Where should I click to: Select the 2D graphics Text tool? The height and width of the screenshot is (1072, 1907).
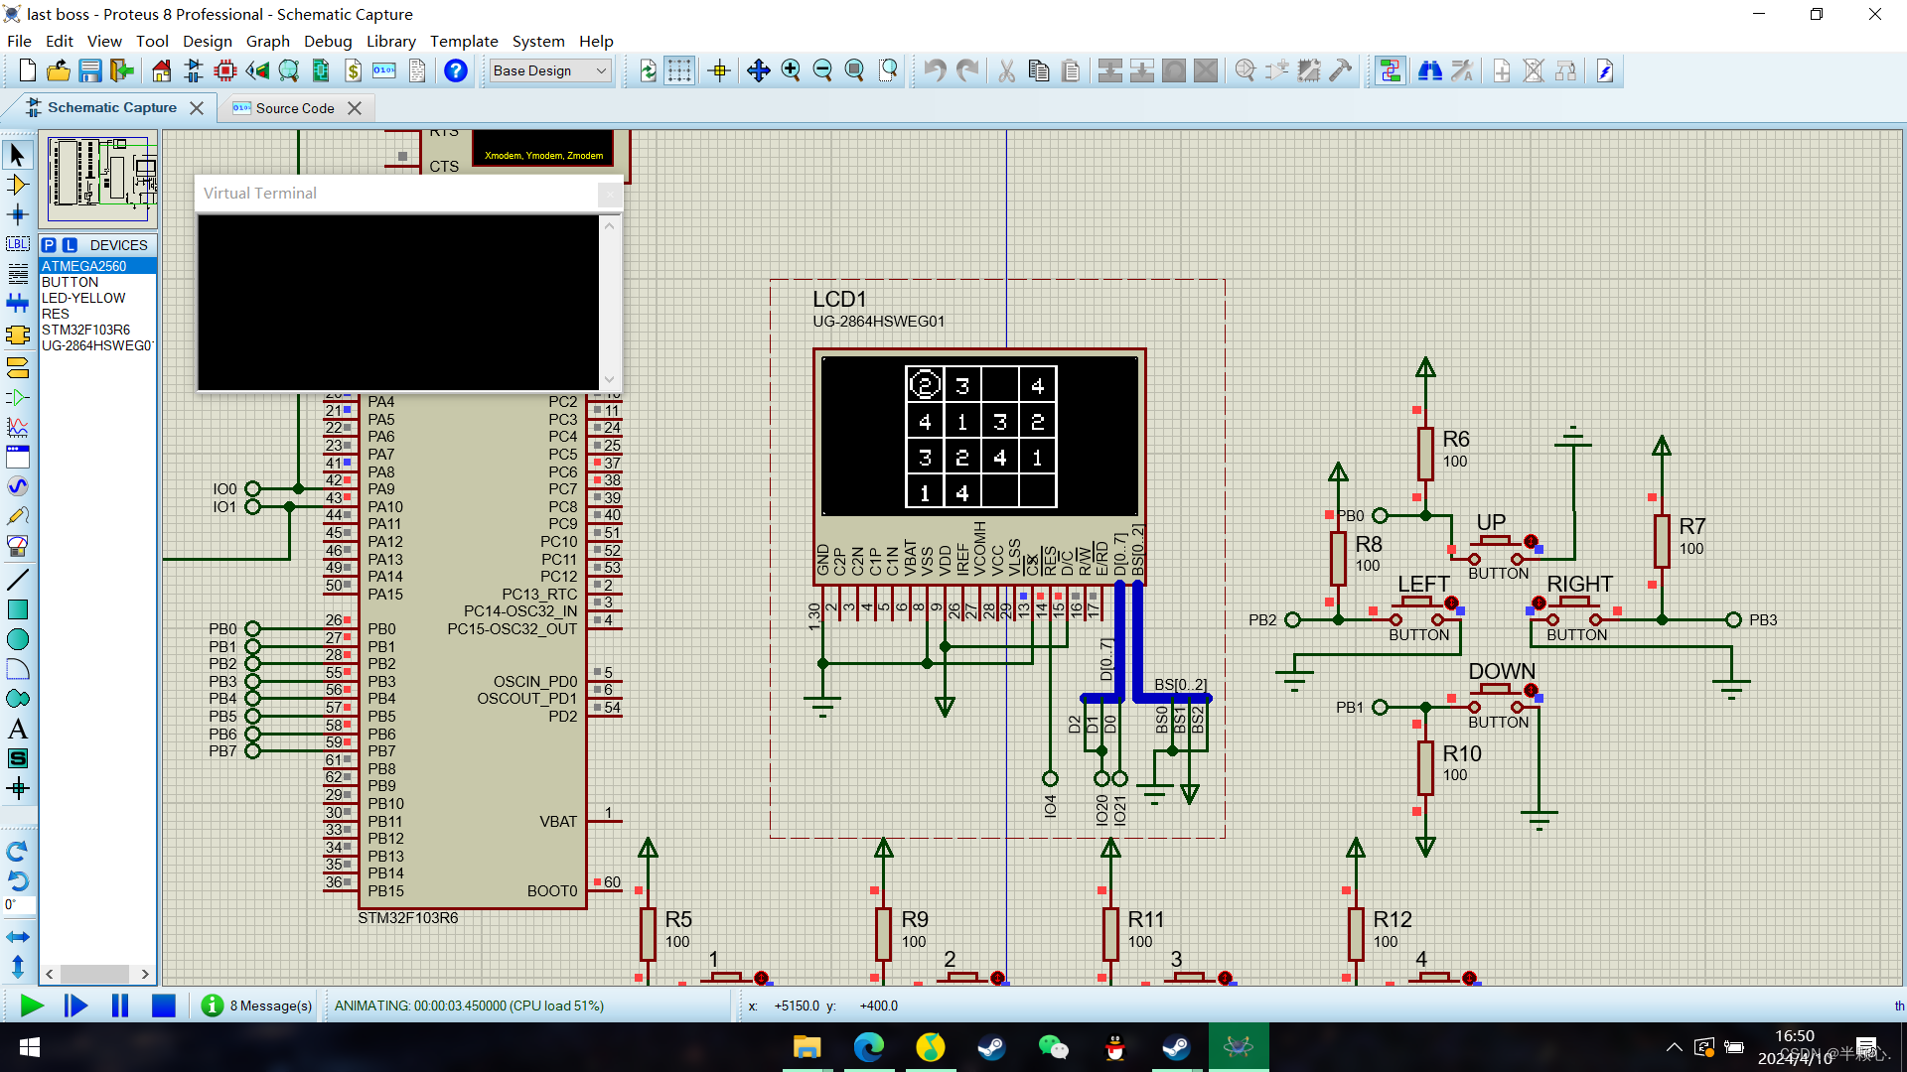pyautogui.click(x=17, y=728)
